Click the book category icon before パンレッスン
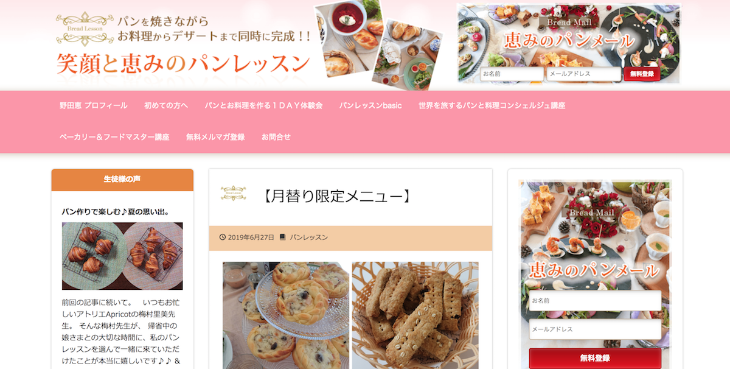 (282, 237)
